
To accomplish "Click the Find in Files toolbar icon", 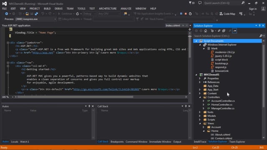I will click(x=125, y=14).
